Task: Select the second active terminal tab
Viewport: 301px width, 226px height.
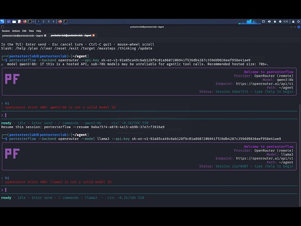Action: coord(71,35)
